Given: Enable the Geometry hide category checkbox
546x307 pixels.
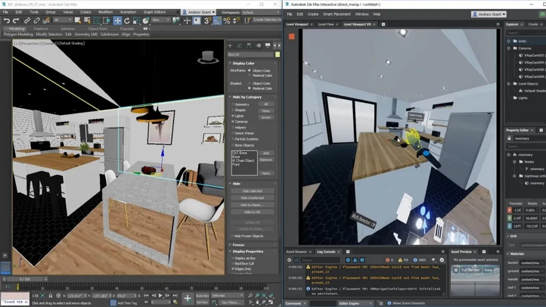Looking at the screenshot, I should pyautogui.click(x=233, y=104).
